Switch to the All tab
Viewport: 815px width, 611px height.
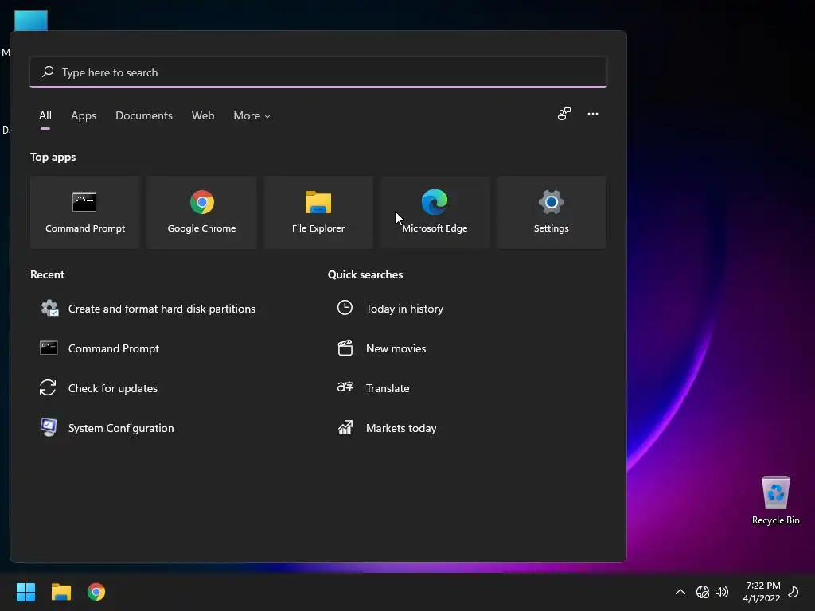click(45, 115)
